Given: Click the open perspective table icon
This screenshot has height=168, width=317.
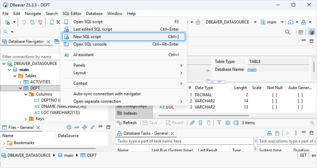Looking at the screenshot, I should click(301, 32).
